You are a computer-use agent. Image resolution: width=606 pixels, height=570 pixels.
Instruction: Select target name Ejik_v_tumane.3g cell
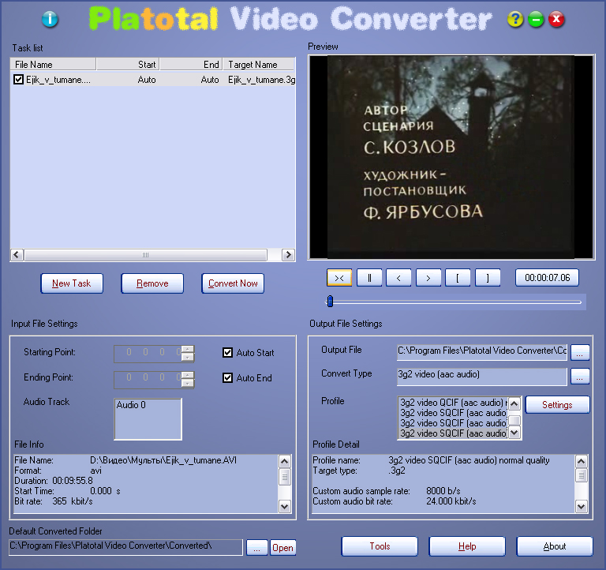tap(261, 80)
